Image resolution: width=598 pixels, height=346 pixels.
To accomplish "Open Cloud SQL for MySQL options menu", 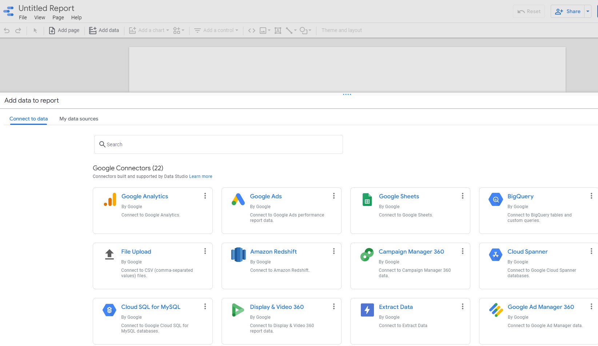I will [x=205, y=306].
